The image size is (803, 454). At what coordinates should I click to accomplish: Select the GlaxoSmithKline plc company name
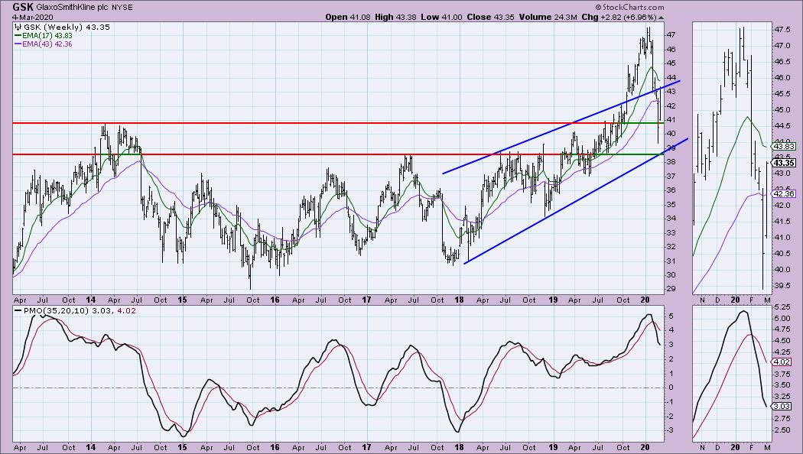coord(70,8)
